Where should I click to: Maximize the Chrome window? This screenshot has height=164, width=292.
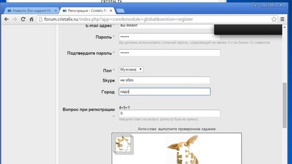pos(271,5)
